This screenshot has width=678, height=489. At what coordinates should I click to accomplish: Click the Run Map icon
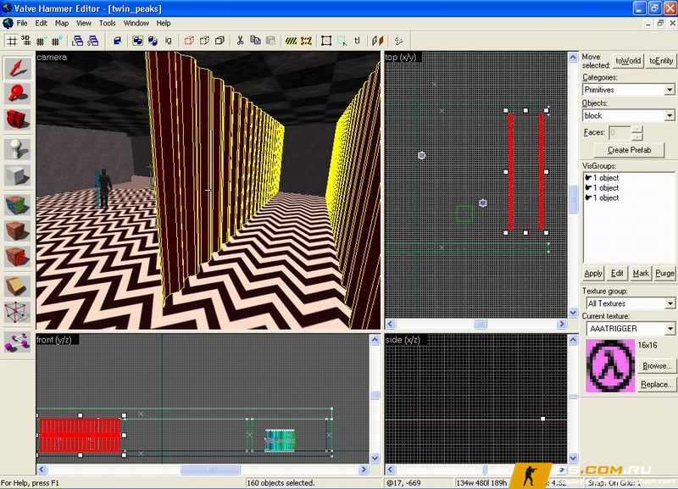click(398, 41)
